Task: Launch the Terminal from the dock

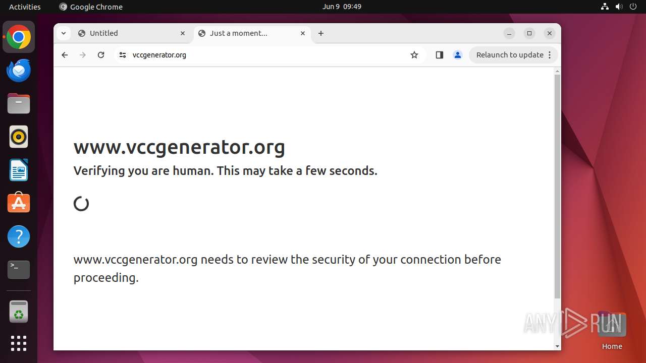Action: point(19,270)
